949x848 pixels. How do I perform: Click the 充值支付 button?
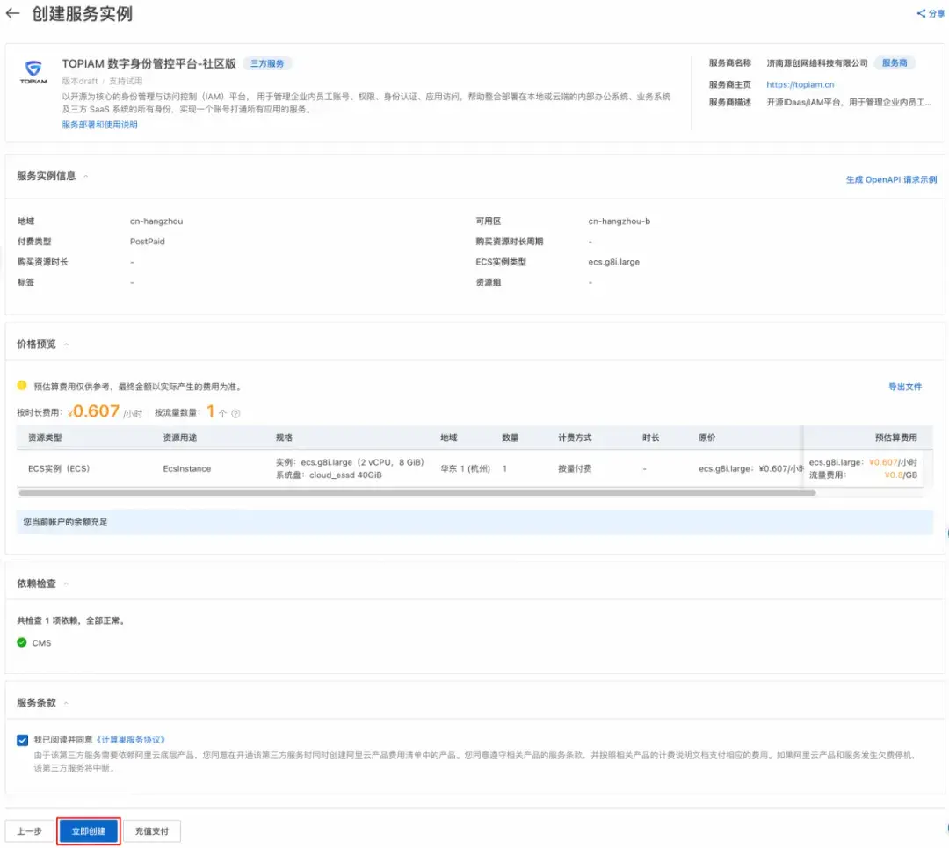tap(152, 831)
